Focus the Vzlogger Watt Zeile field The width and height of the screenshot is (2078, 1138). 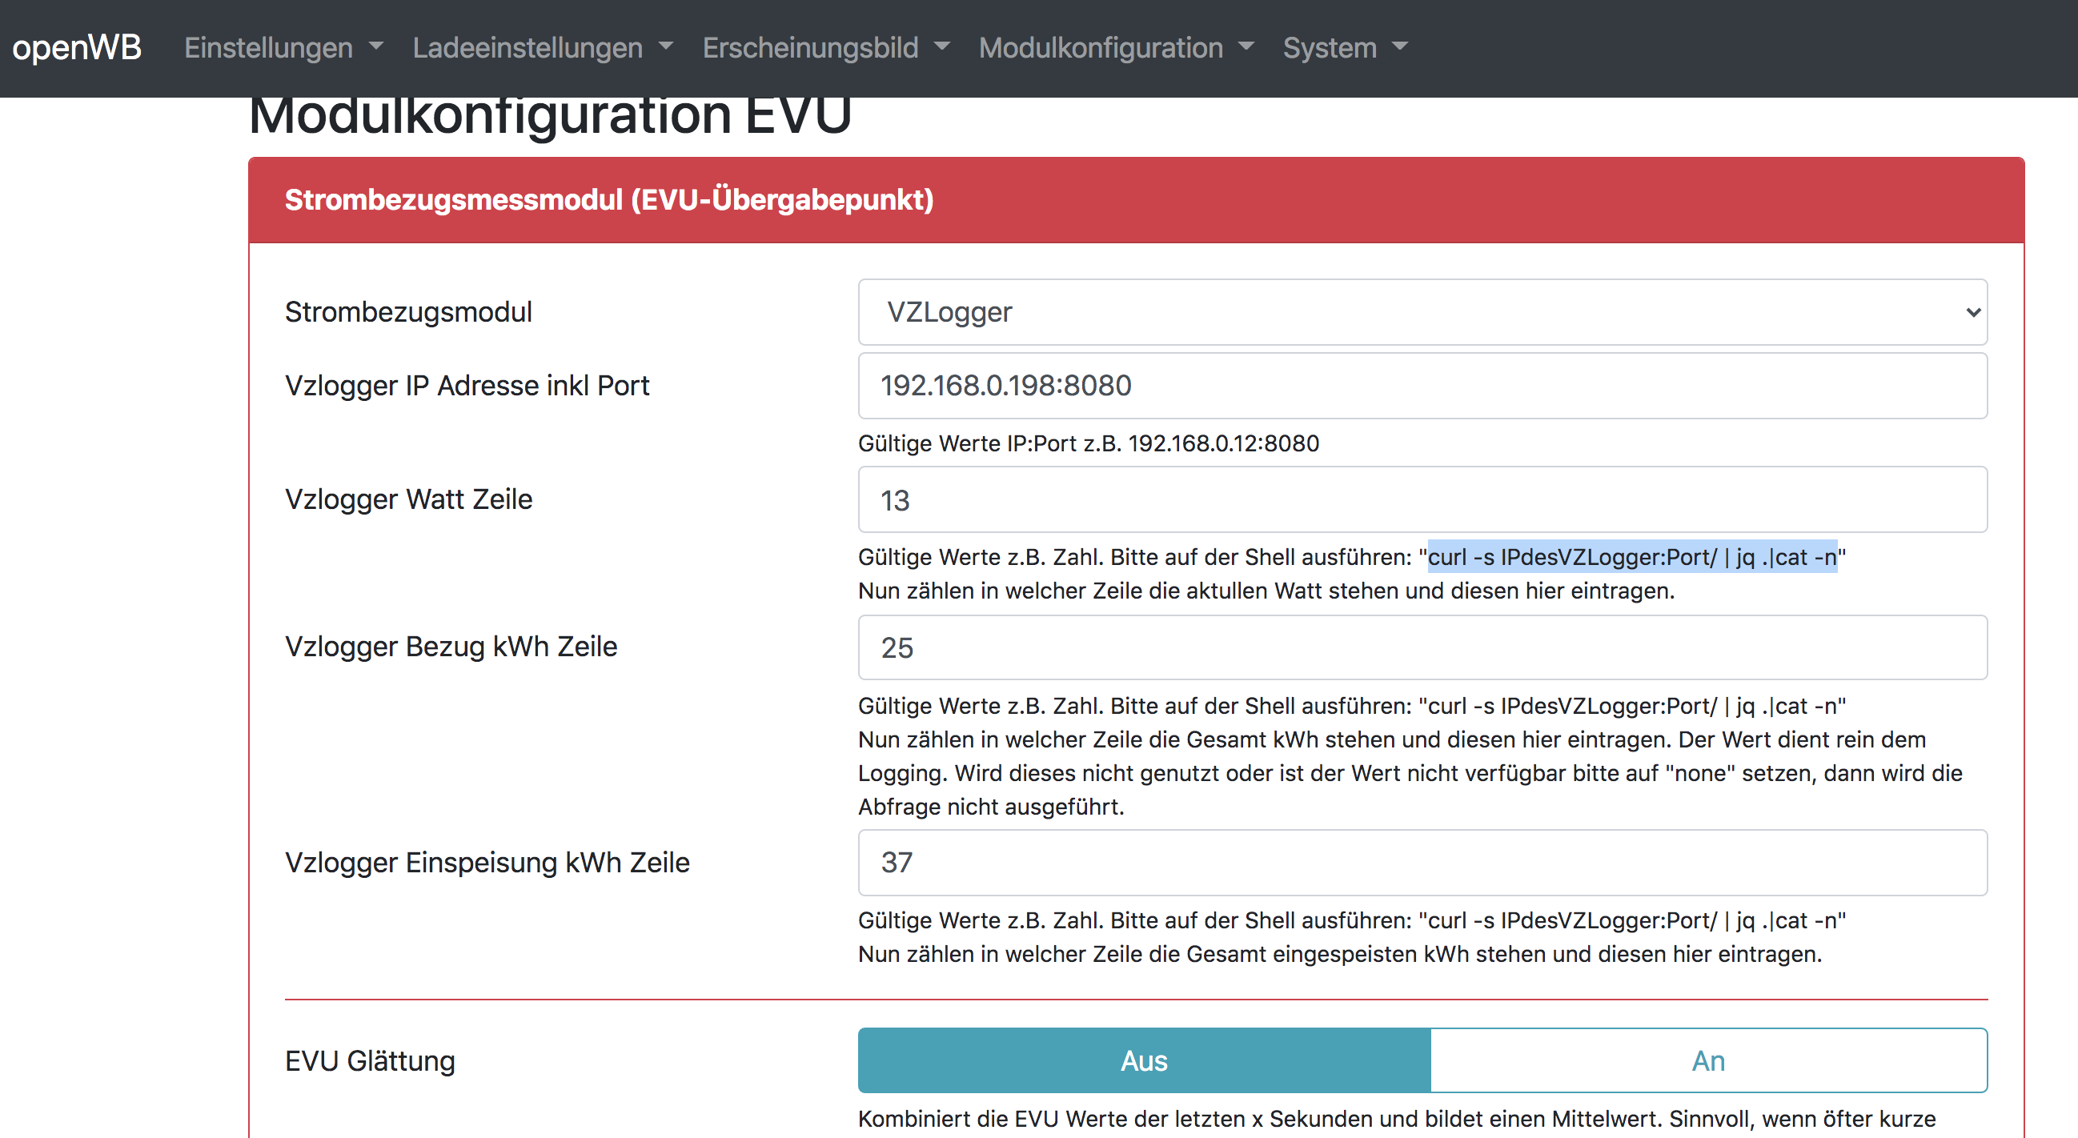tap(1422, 500)
